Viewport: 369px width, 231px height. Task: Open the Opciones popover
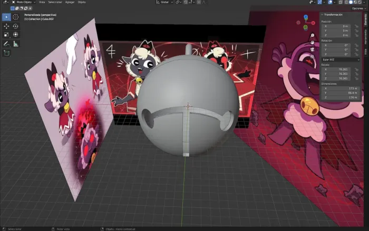[x=358, y=8]
